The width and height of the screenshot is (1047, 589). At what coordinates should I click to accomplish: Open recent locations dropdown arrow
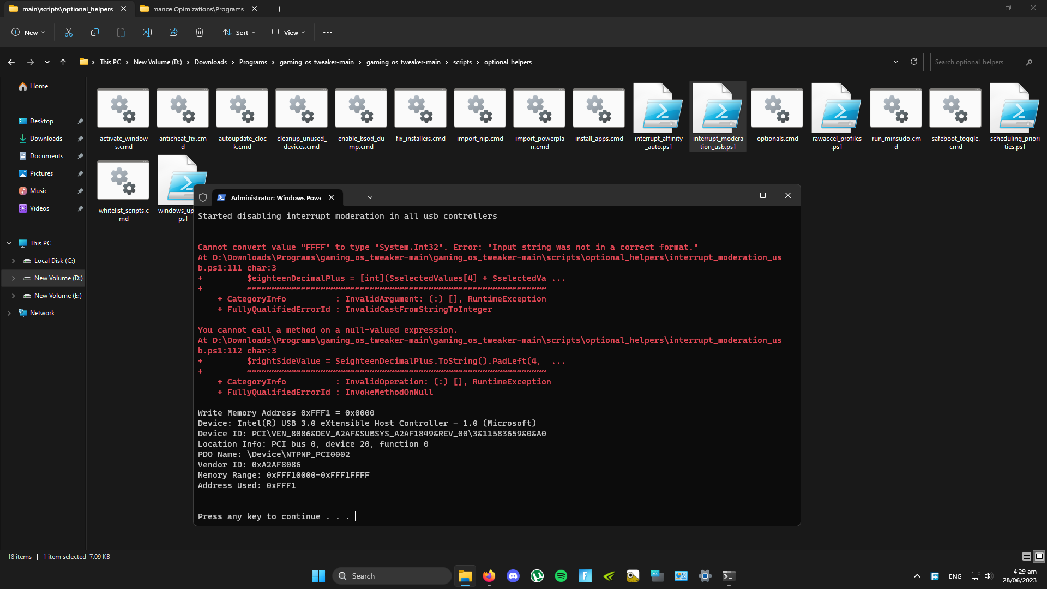[x=47, y=62]
